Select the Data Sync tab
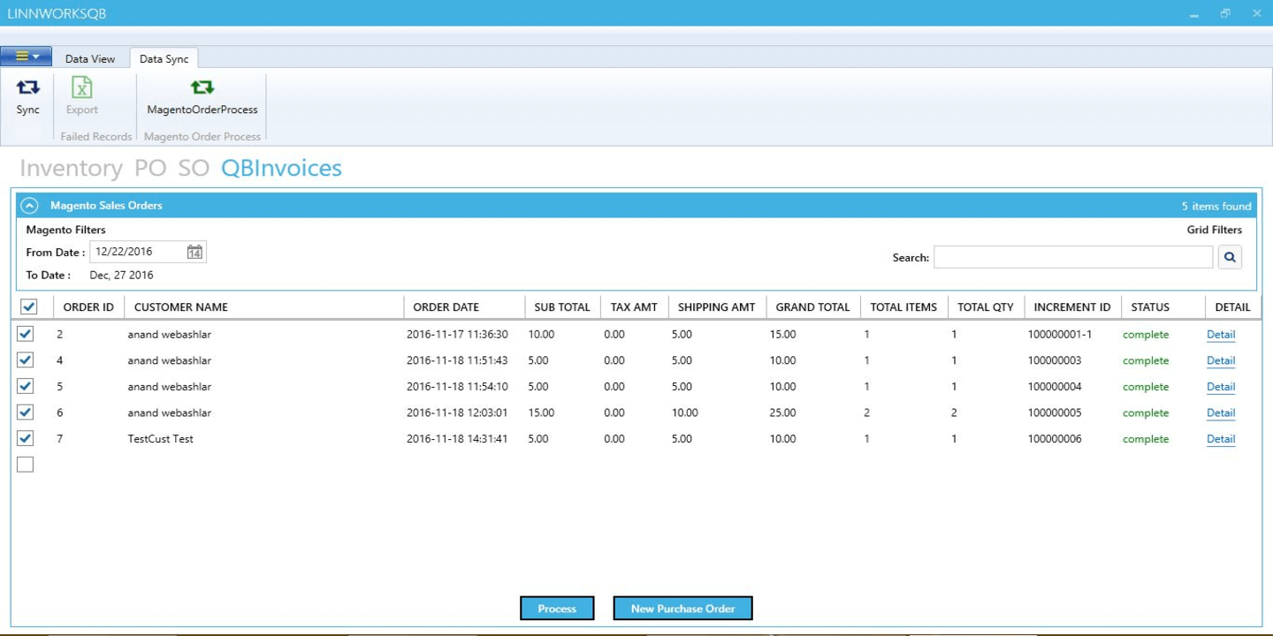Viewport: 1273px width, 636px height. click(164, 59)
